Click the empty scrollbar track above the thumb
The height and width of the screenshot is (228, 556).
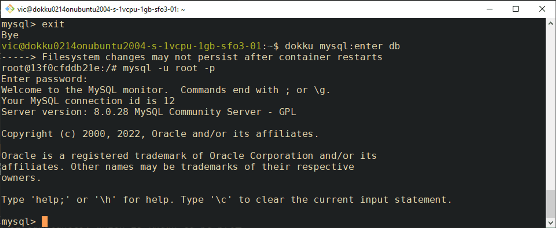coord(550,107)
